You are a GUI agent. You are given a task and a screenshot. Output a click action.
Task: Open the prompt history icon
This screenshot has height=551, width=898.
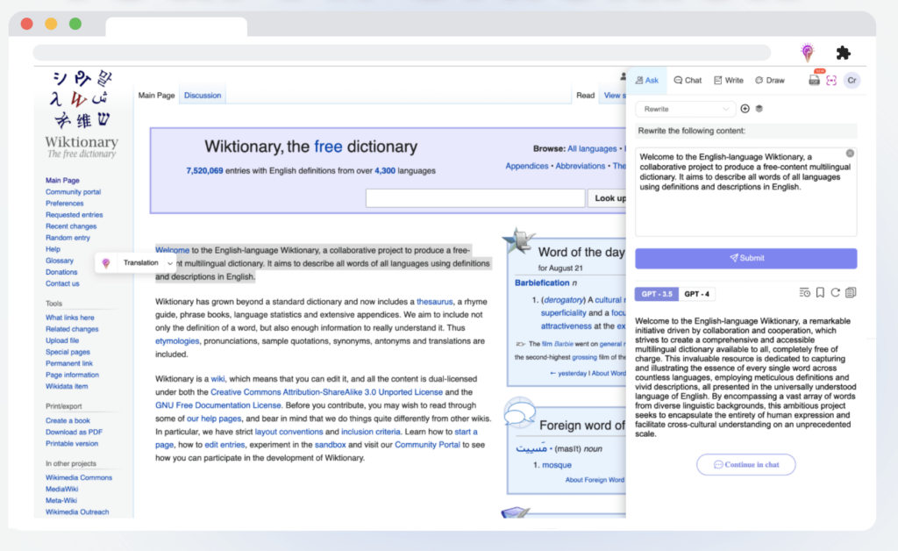coord(805,292)
